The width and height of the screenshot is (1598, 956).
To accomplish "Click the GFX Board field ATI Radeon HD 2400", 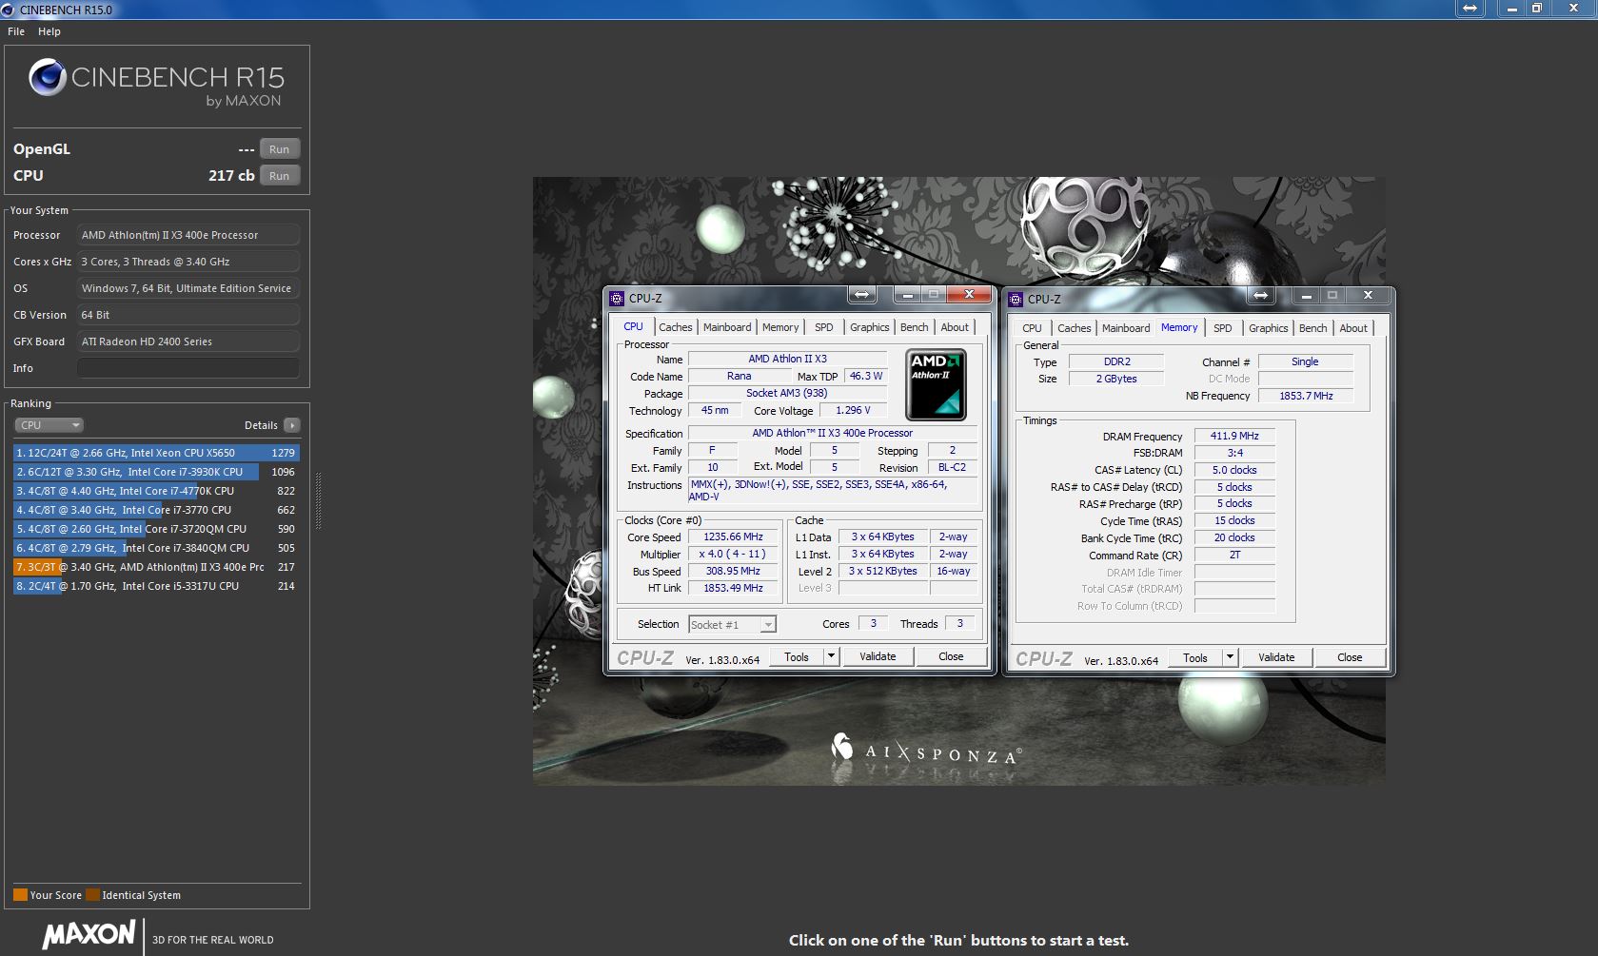I will pos(188,341).
